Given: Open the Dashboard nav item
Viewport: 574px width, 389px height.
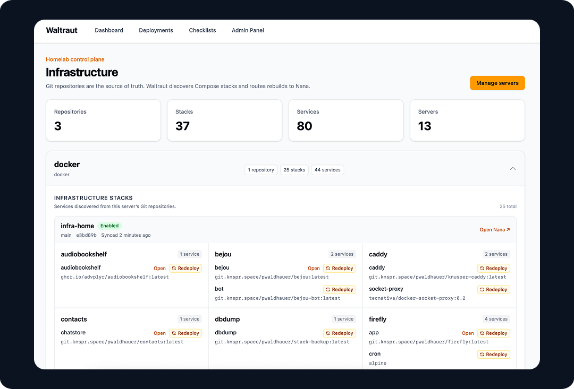Looking at the screenshot, I should tap(109, 30).
